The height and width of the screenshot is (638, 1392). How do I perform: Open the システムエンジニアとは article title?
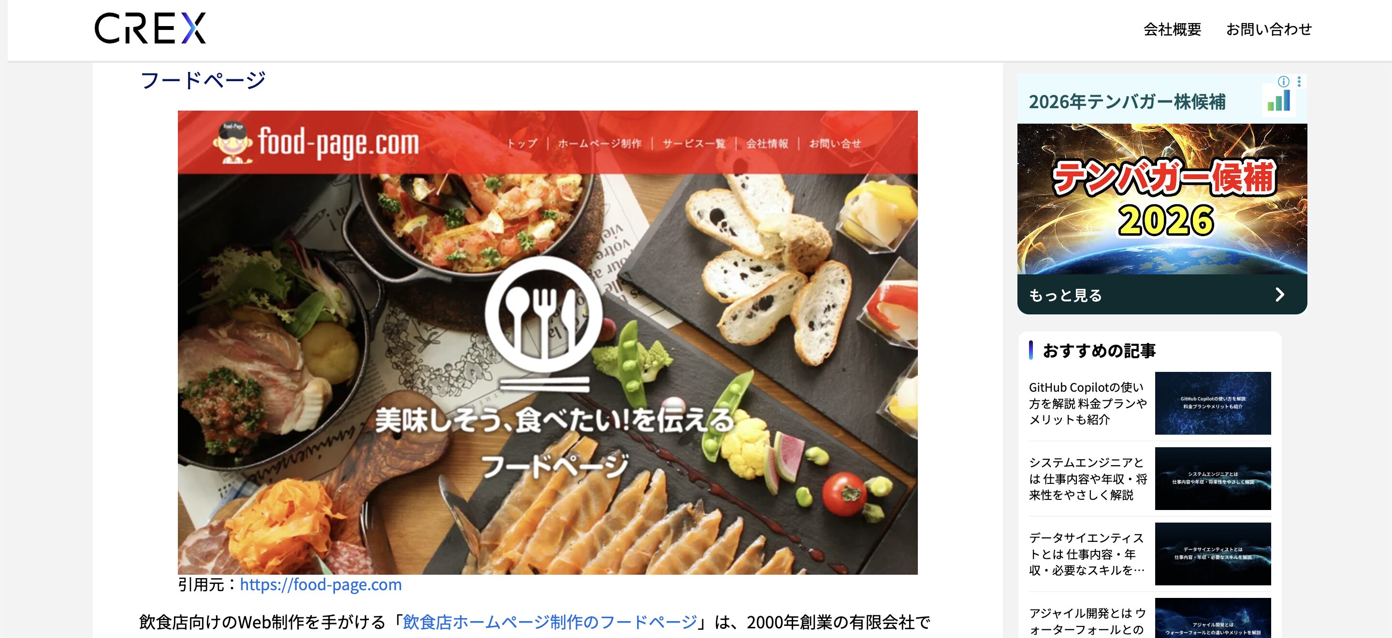click(x=1088, y=479)
